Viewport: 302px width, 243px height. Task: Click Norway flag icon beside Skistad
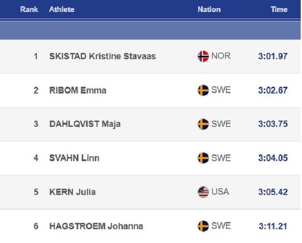203,57
